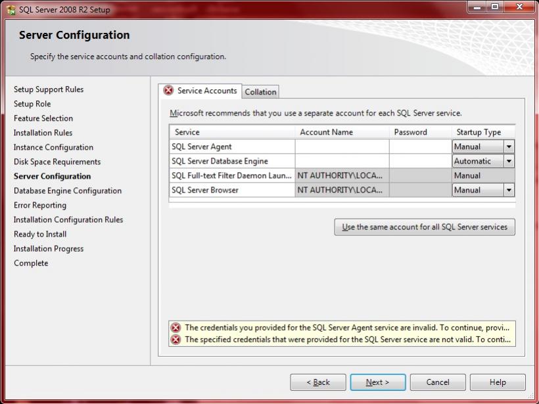539x404 pixels.
Task: Minimize the SQL Server 2008 R2 Setup window
Action: [x=477, y=7]
